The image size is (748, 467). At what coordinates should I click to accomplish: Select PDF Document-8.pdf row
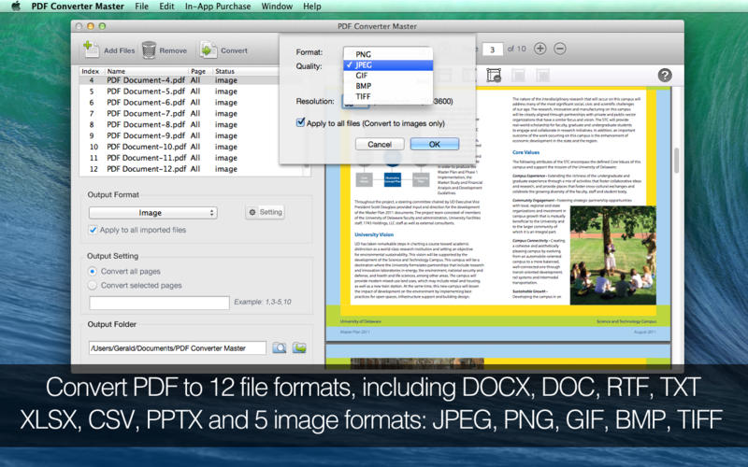tap(179, 124)
